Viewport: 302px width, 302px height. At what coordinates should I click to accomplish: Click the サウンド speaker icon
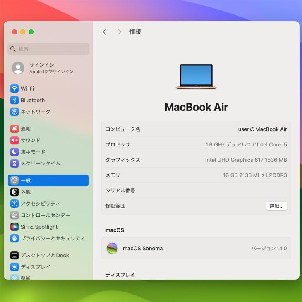14,140
